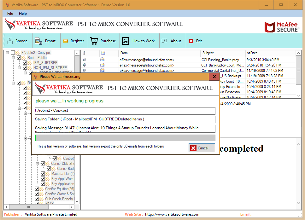Viewport: 305px width, 220px height.
Task: Collapse the Constr Disb She tree node
Action: click(37, 164)
